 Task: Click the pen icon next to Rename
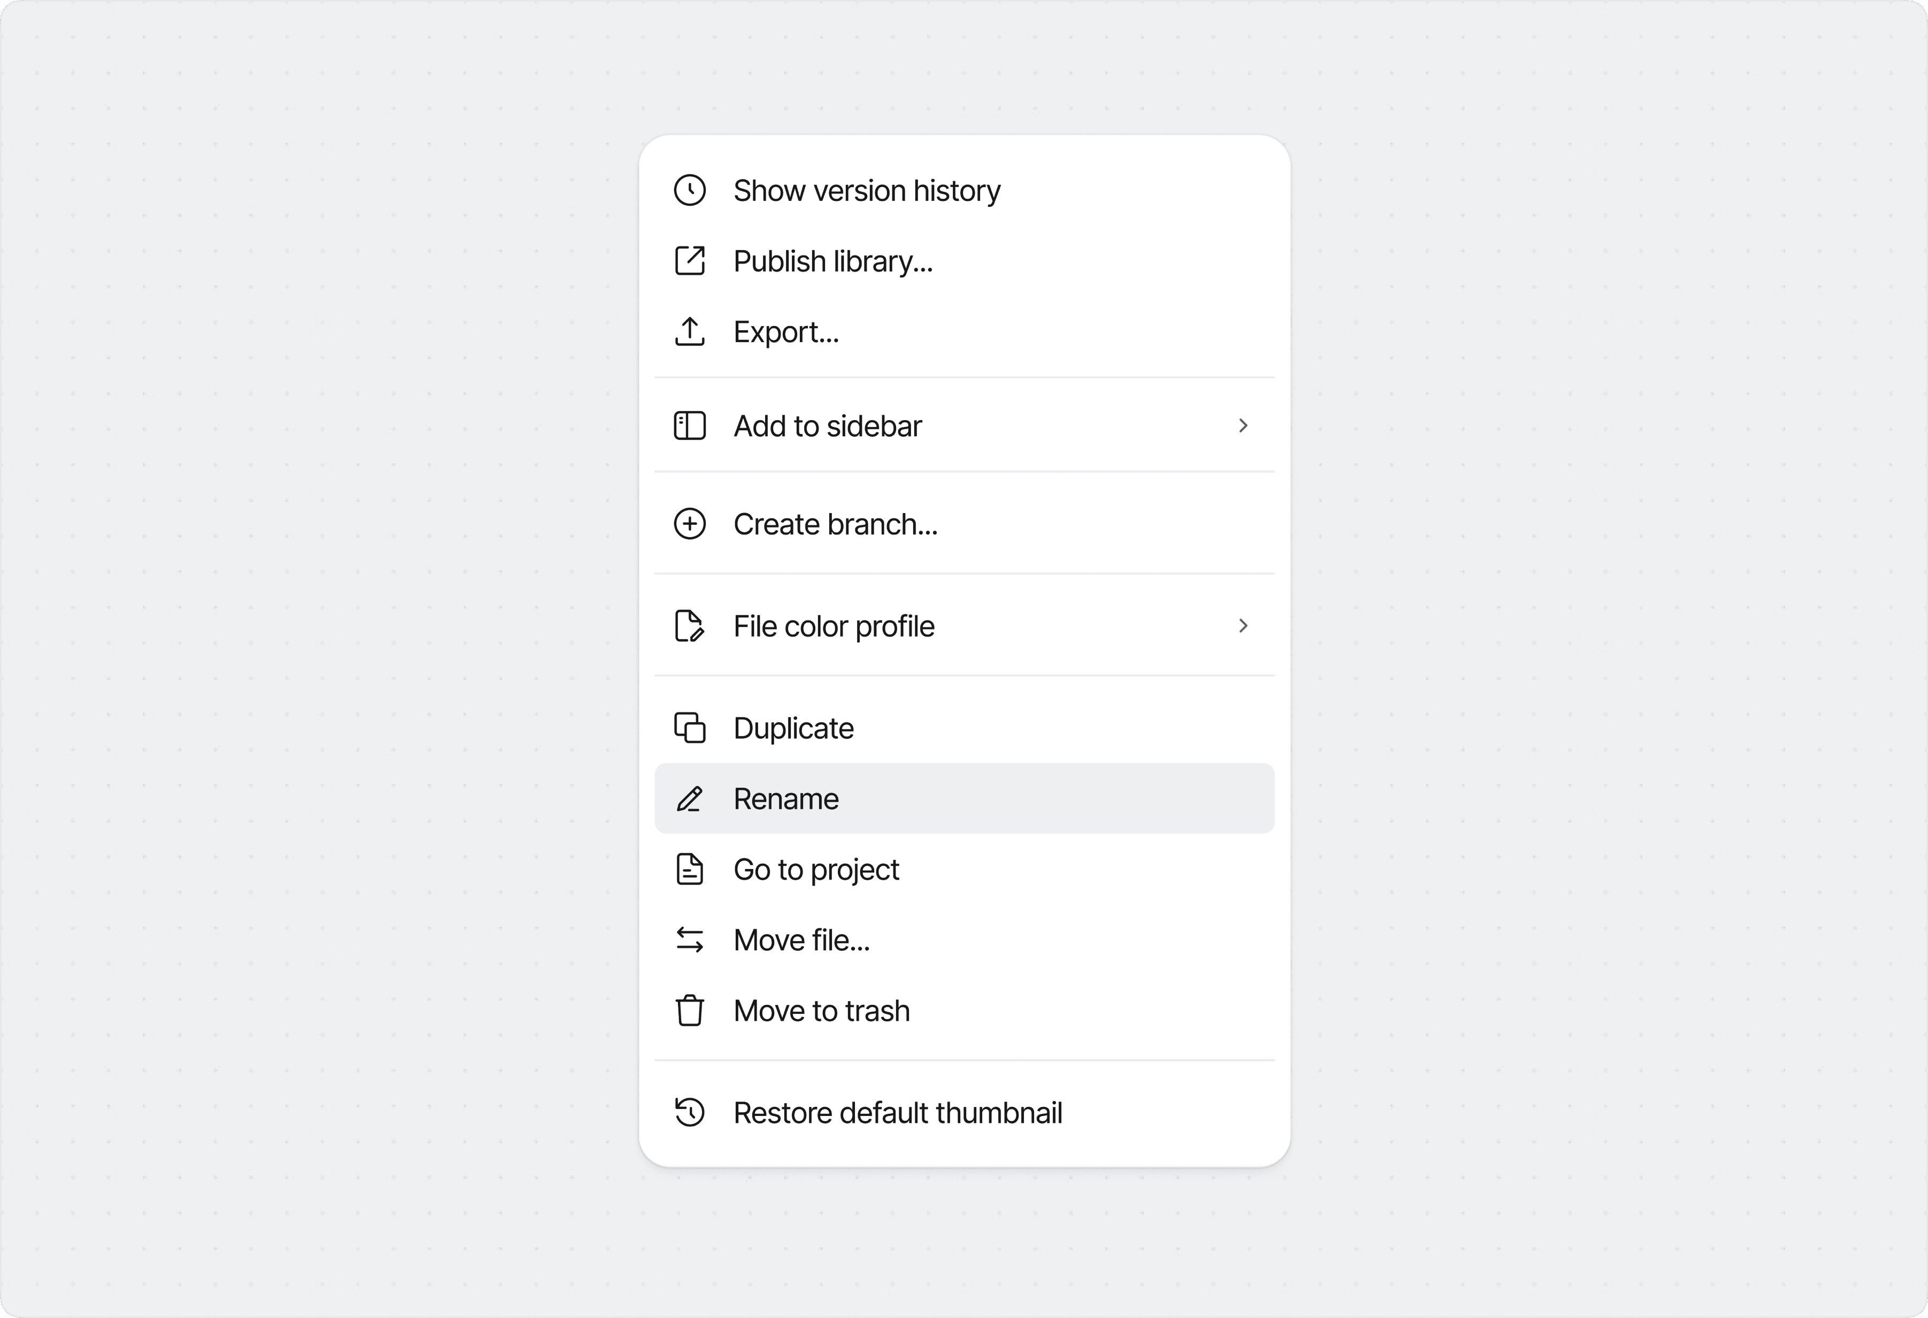click(x=689, y=798)
